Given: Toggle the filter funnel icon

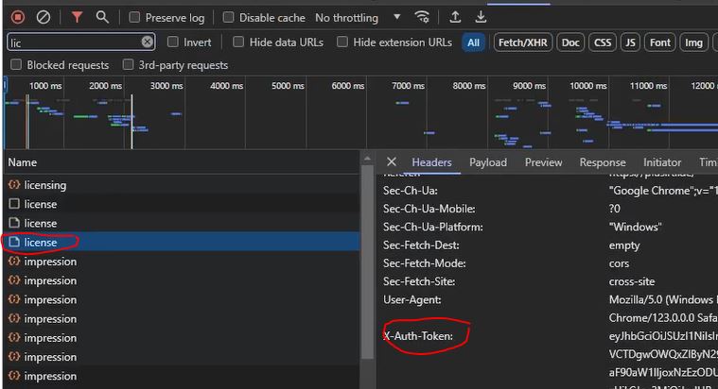Looking at the screenshot, I should 77,17.
